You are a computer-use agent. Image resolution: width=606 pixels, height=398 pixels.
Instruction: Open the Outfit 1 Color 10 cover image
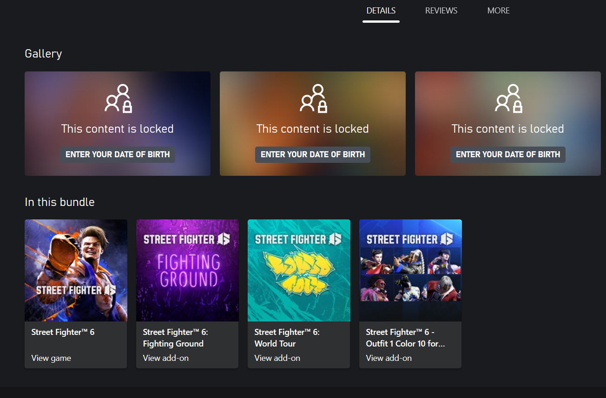pos(410,270)
